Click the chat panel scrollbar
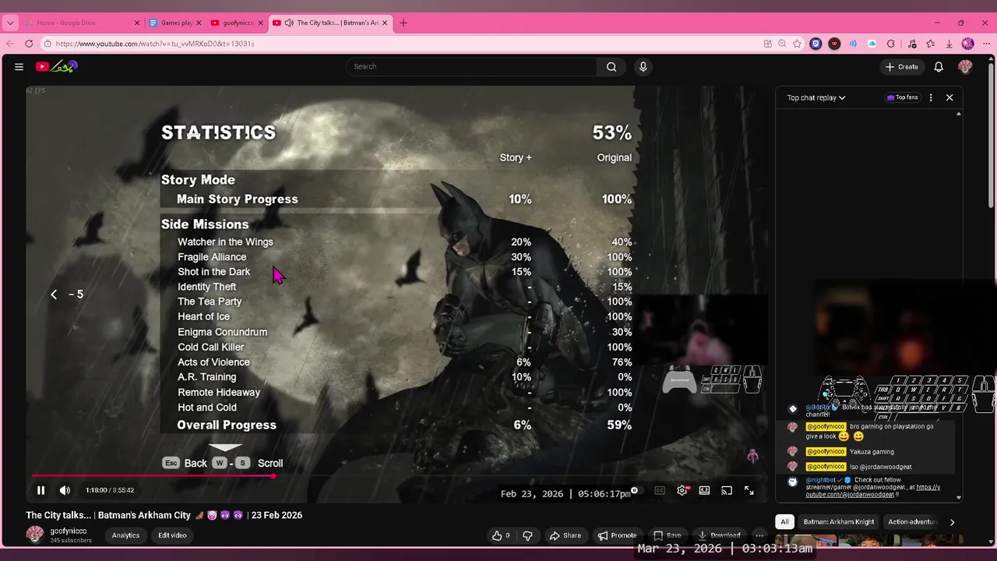The image size is (997, 561). 959,305
